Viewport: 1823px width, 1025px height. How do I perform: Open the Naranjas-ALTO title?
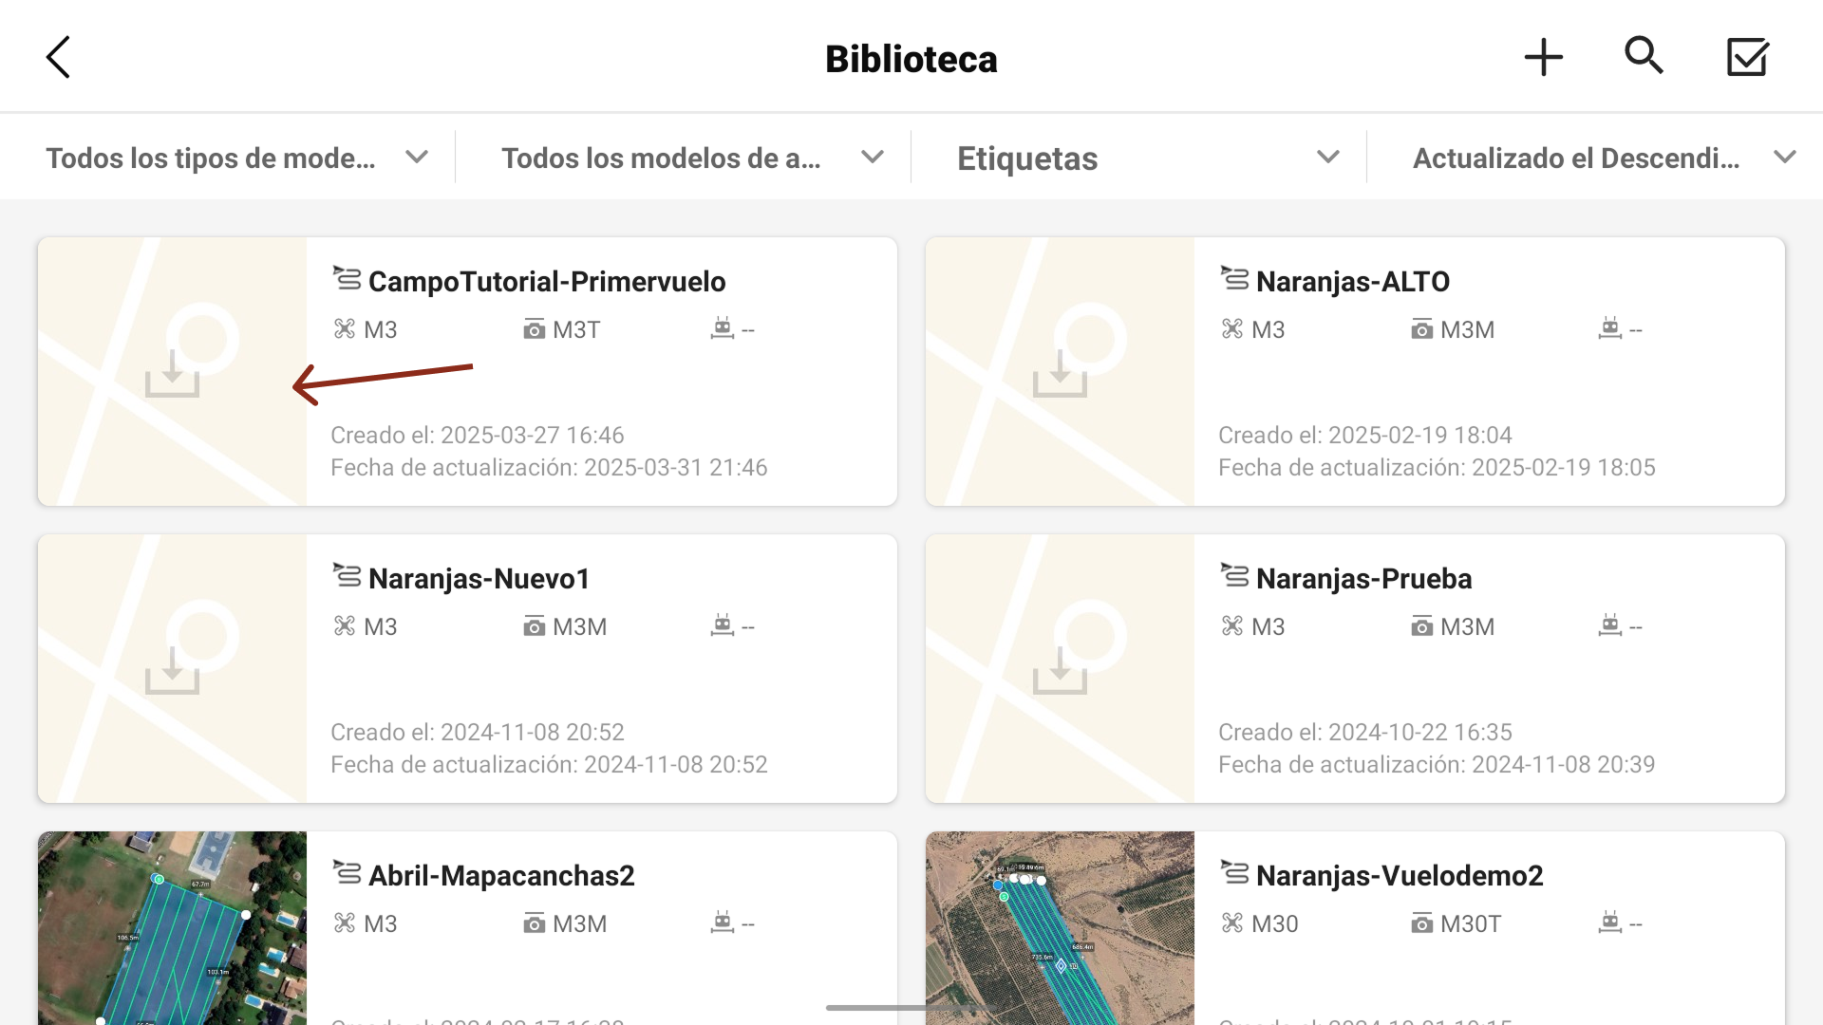(1353, 282)
